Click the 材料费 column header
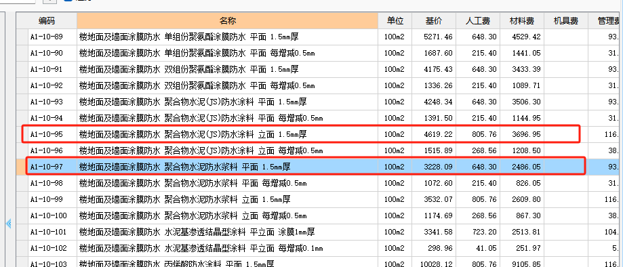Viewport: 623px width, 267px height. coord(522,21)
